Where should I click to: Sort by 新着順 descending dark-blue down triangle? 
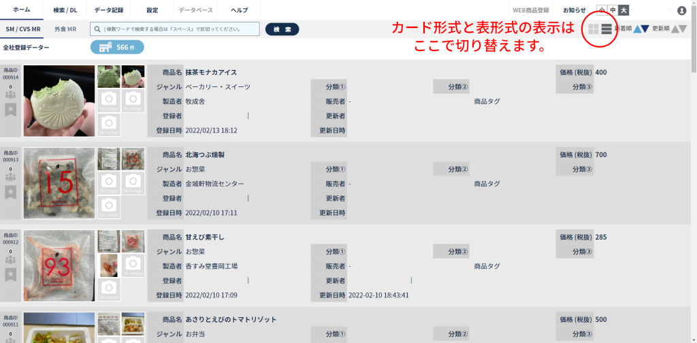(645, 29)
